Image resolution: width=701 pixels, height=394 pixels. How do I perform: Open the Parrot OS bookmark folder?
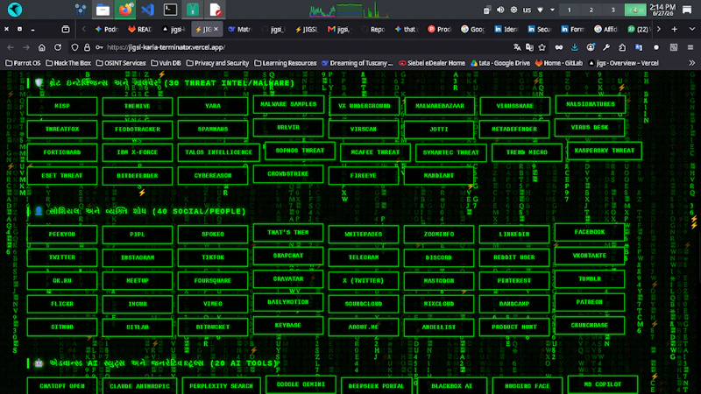click(x=23, y=63)
